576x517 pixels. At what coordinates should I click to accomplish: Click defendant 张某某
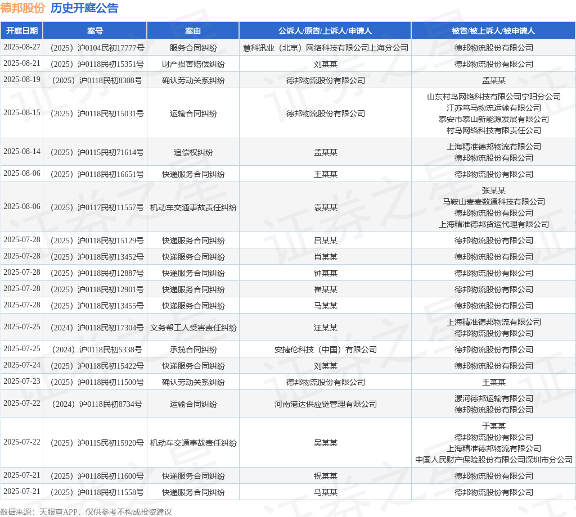click(x=494, y=191)
